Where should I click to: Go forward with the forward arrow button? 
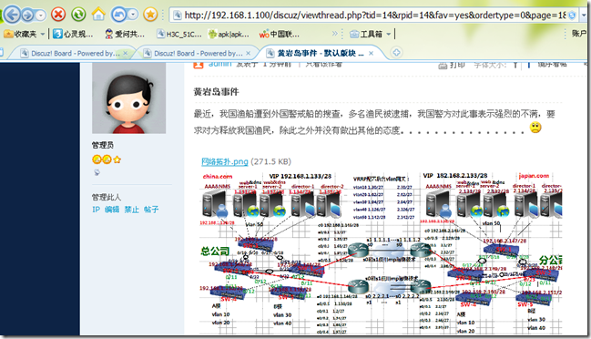click(x=27, y=15)
